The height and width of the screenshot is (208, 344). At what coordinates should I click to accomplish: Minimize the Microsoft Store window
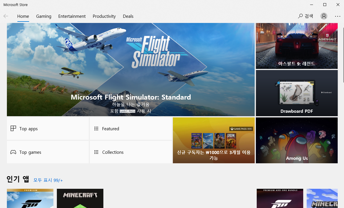pos(312,5)
